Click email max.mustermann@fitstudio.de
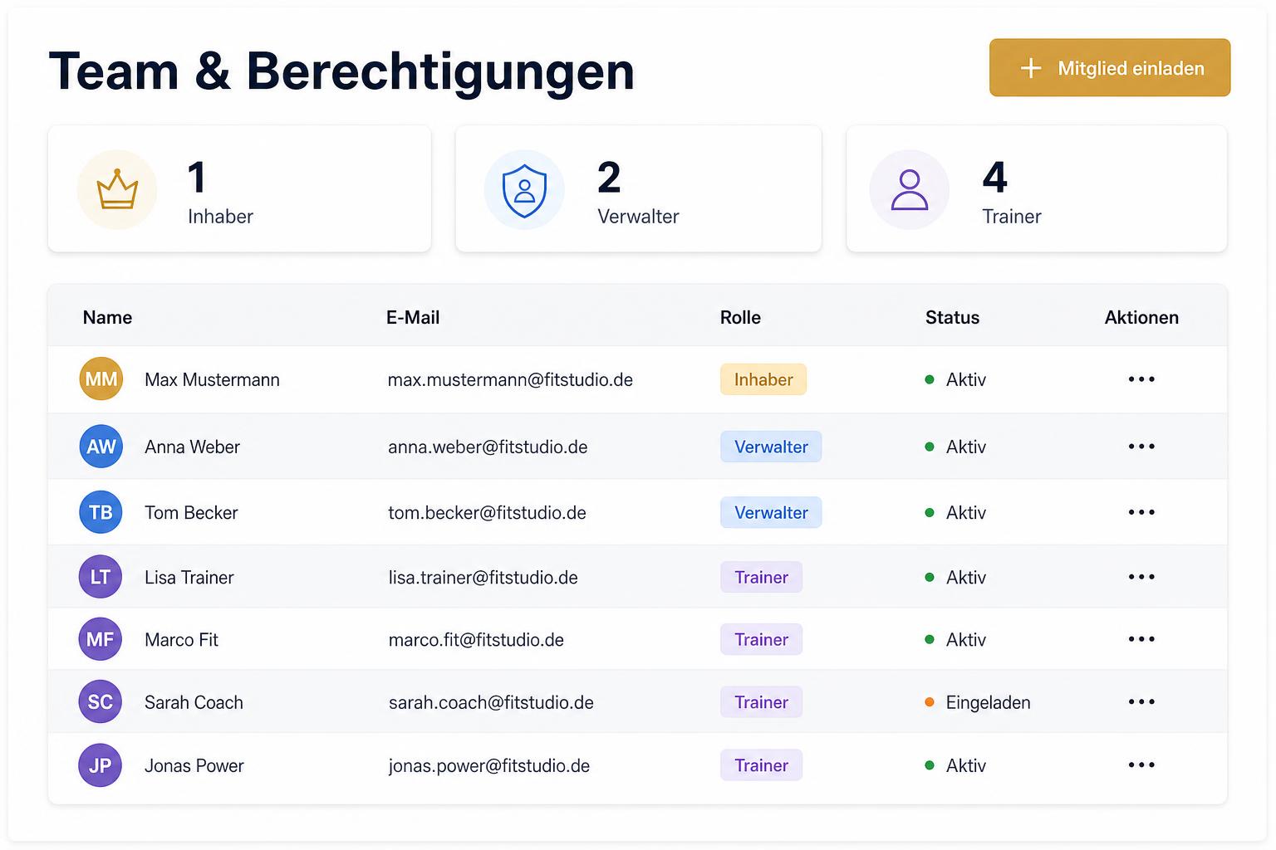 coord(510,379)
